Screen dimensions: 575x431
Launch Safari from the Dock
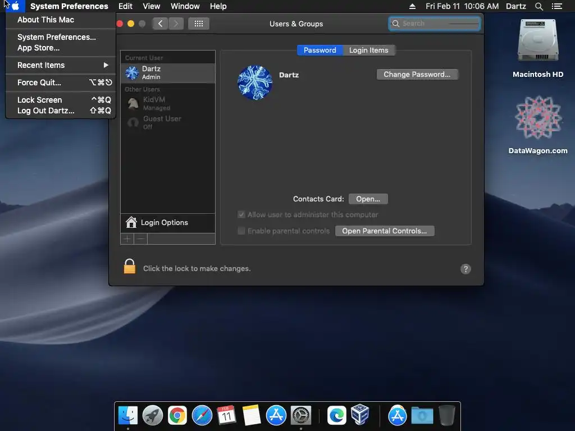202,416
